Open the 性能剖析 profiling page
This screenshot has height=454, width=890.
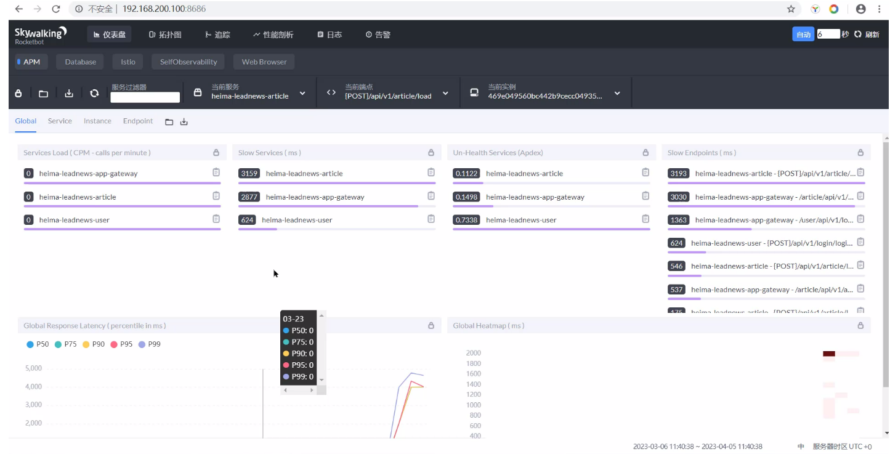[273, 35]
